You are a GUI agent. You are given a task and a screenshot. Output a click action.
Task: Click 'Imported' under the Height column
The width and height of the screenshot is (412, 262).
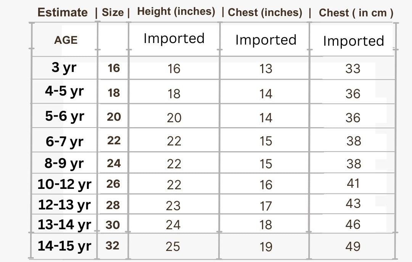[x=174, y=38]
